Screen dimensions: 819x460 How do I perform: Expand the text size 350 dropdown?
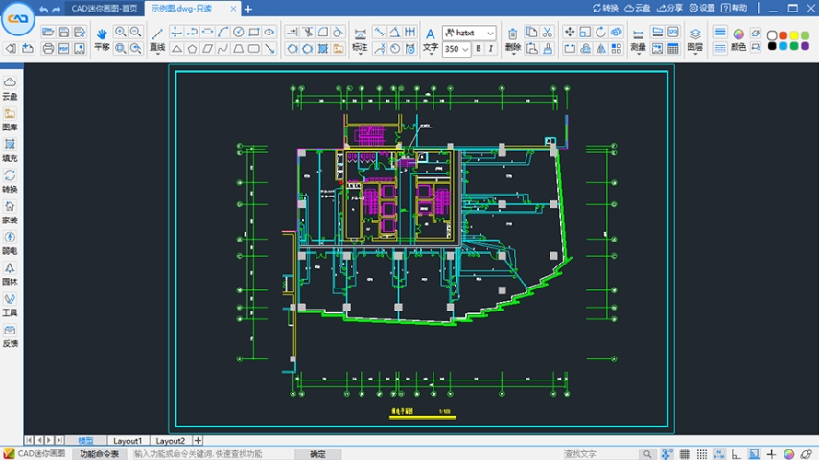(465, 49)
